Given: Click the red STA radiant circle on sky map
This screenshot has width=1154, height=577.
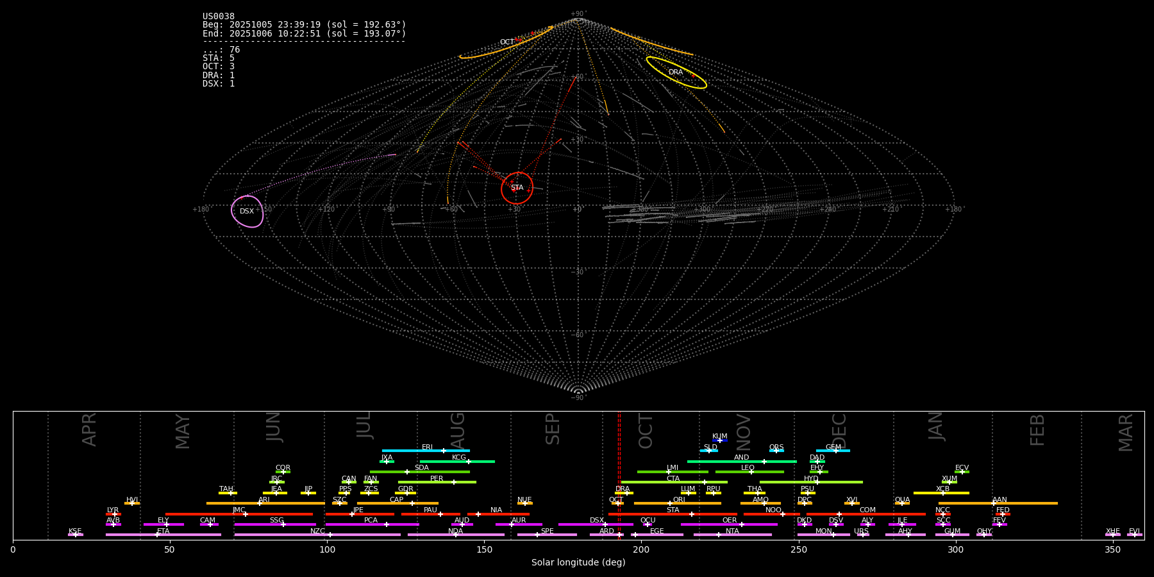Looking at the screenshot, I should [x=517, y=188].
